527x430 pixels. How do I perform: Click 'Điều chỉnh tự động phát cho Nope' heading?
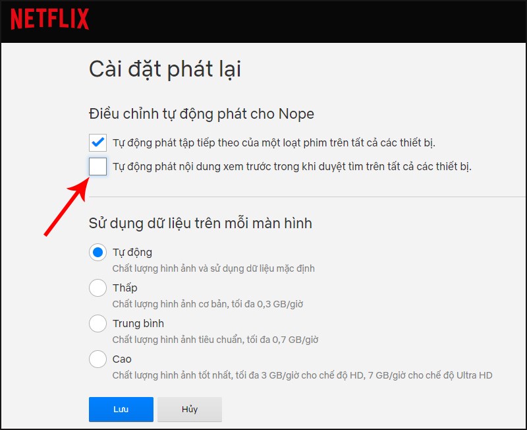(202, 114)
